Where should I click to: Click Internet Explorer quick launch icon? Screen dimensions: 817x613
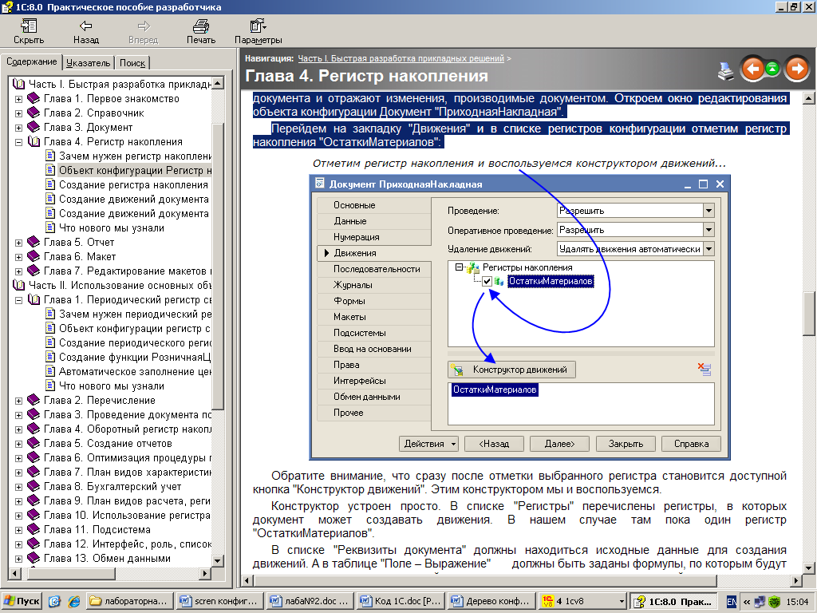click(74, 601)
